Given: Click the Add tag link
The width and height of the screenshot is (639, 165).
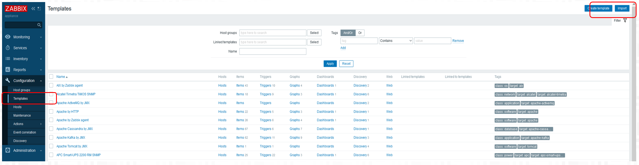Looking at the screenshot, I should click(343, 48).
